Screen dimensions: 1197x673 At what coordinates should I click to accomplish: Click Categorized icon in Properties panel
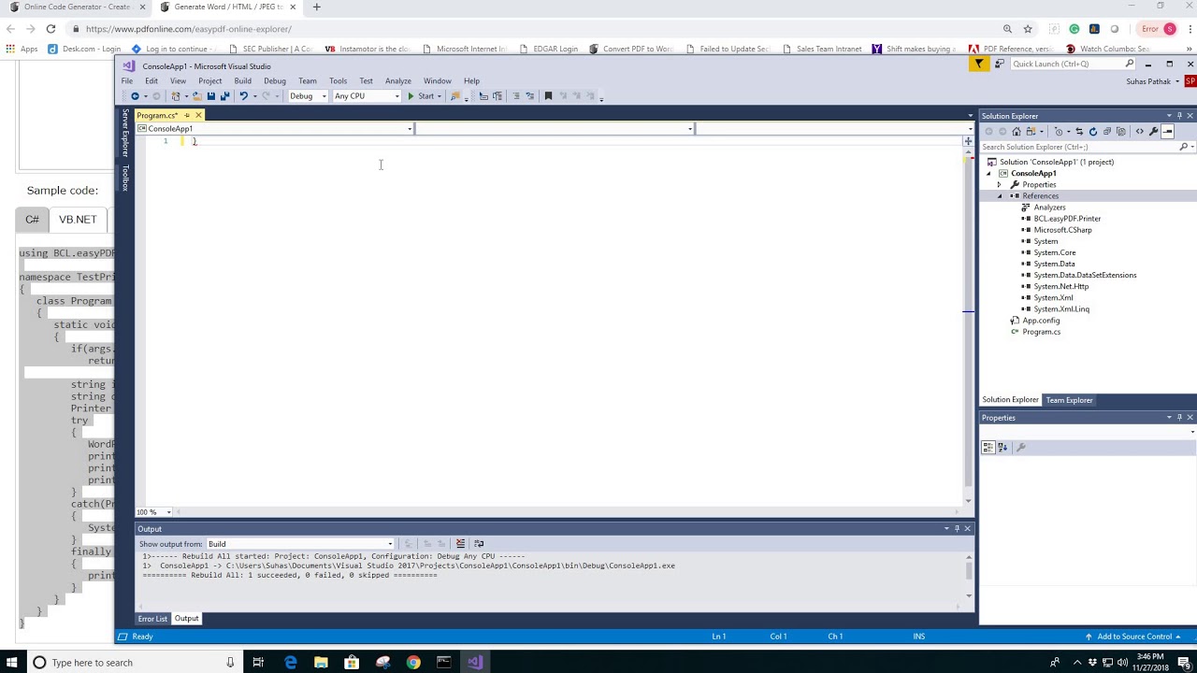pyautogui.click(x=988, y=448)
